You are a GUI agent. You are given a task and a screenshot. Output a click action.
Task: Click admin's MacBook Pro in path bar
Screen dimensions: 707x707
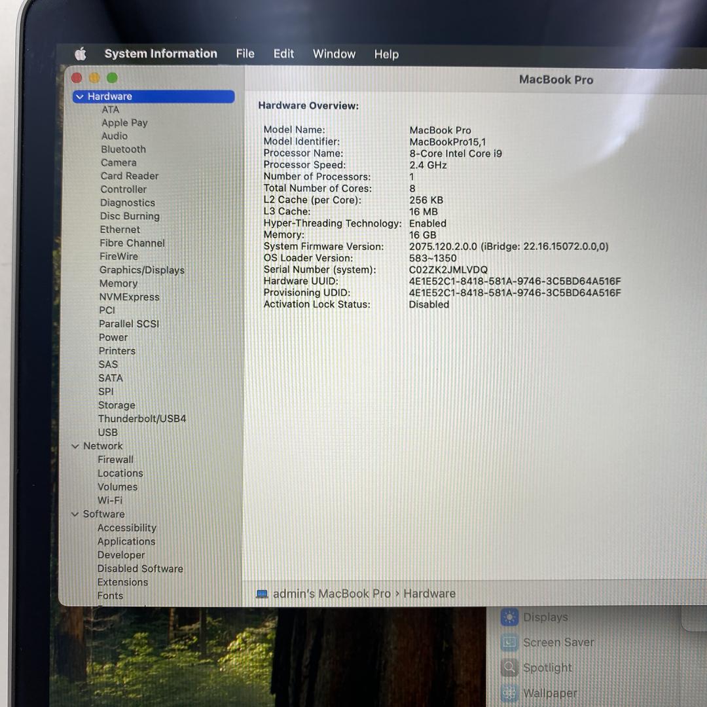332,594
